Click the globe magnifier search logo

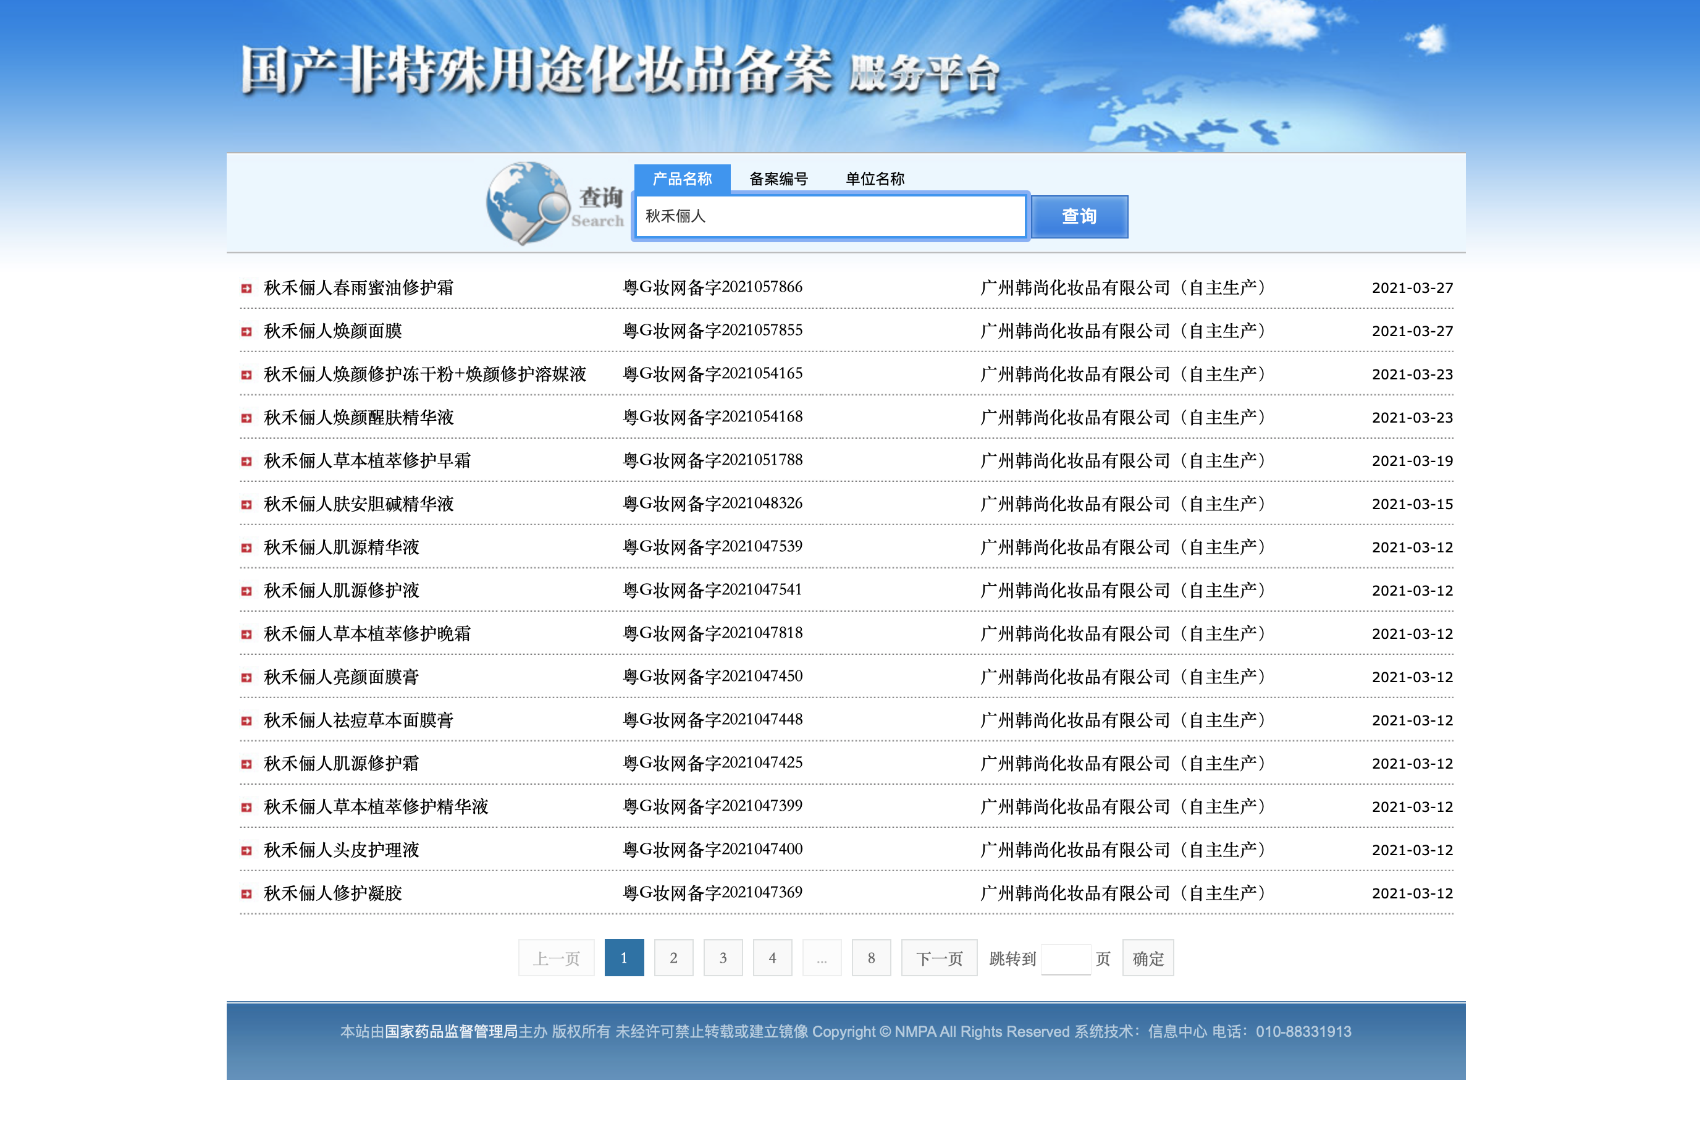coord(528,203)
